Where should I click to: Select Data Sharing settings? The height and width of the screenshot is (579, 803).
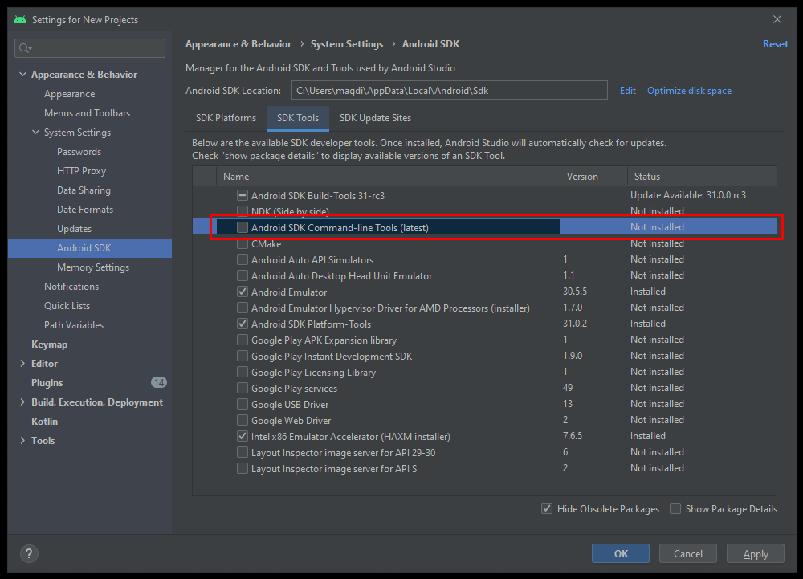[x=84, y=190]
